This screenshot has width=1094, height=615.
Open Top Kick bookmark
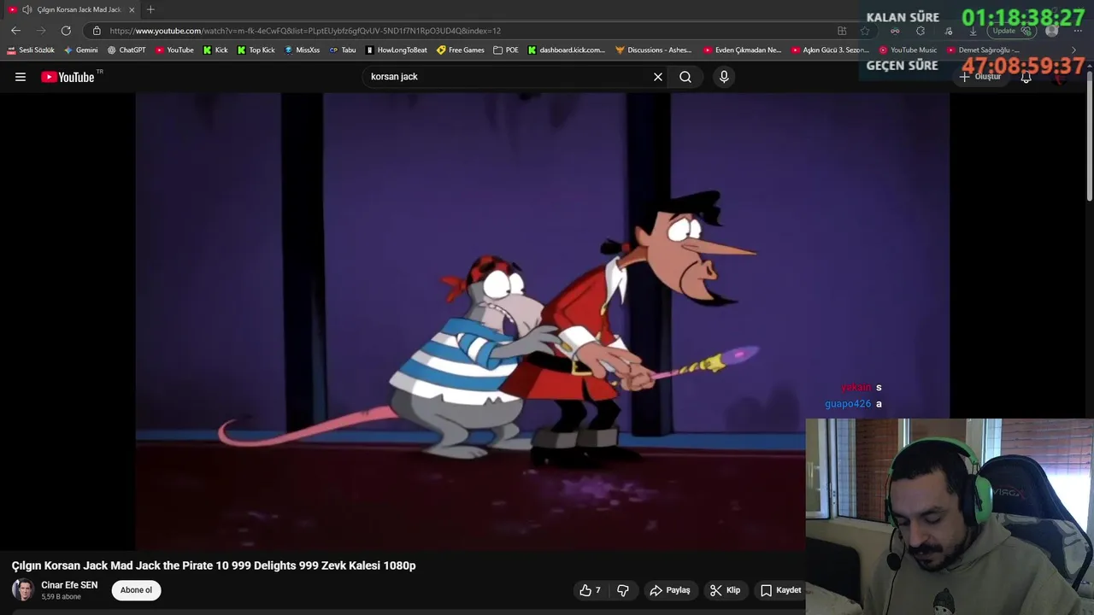click(x=256, y=50)
